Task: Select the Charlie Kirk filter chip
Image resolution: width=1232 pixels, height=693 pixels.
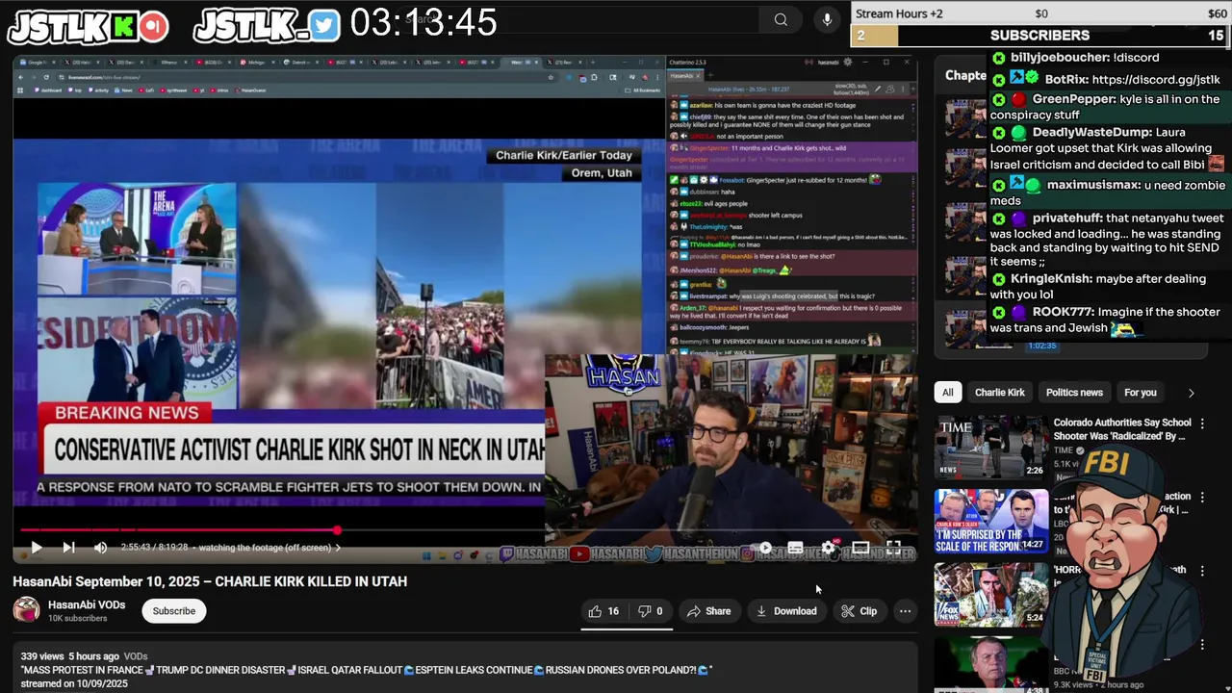Action: point(999,393)
